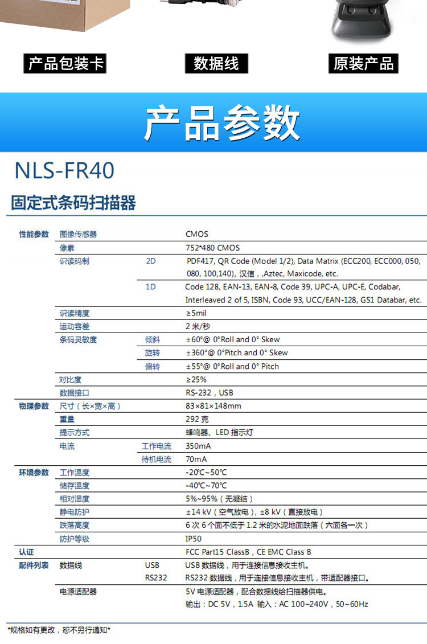The height and width of the screenshot is (644, 427).
Task: Select the 83×81×148mm dimension value
Action: (213, 406)
